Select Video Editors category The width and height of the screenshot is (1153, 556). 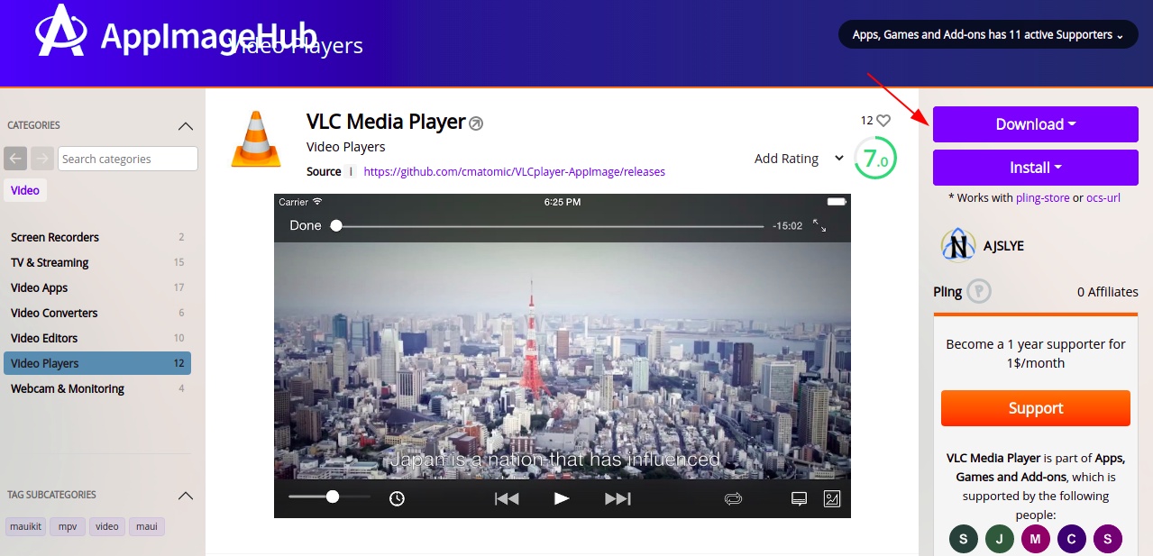click(97, 338)
